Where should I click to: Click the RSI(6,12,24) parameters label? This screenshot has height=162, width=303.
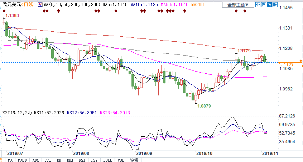(x=17, y=113)
